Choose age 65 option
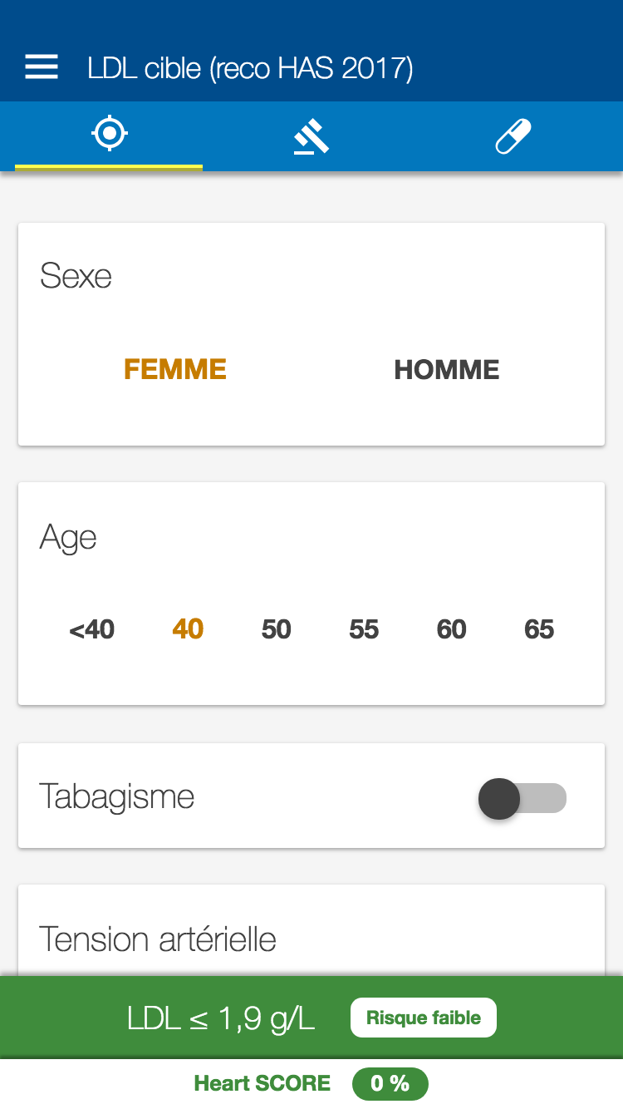This screenshot has width=623, height=1109. click(x=539, y=629)
